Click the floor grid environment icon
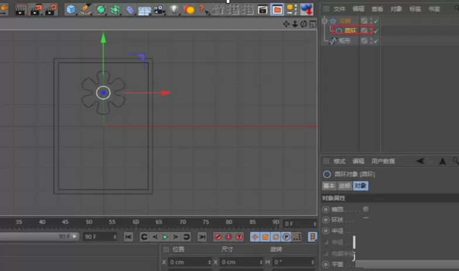Viewport: 459px width, 271px height. tap(145, 11)
